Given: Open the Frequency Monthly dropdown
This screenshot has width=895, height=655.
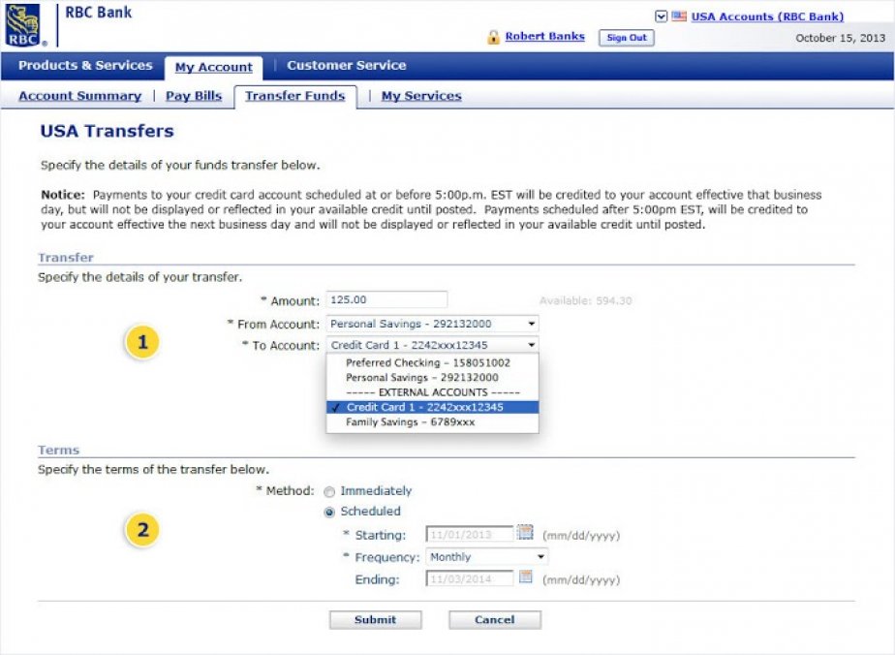Looking at the screenshot, I should click(487, 557).
